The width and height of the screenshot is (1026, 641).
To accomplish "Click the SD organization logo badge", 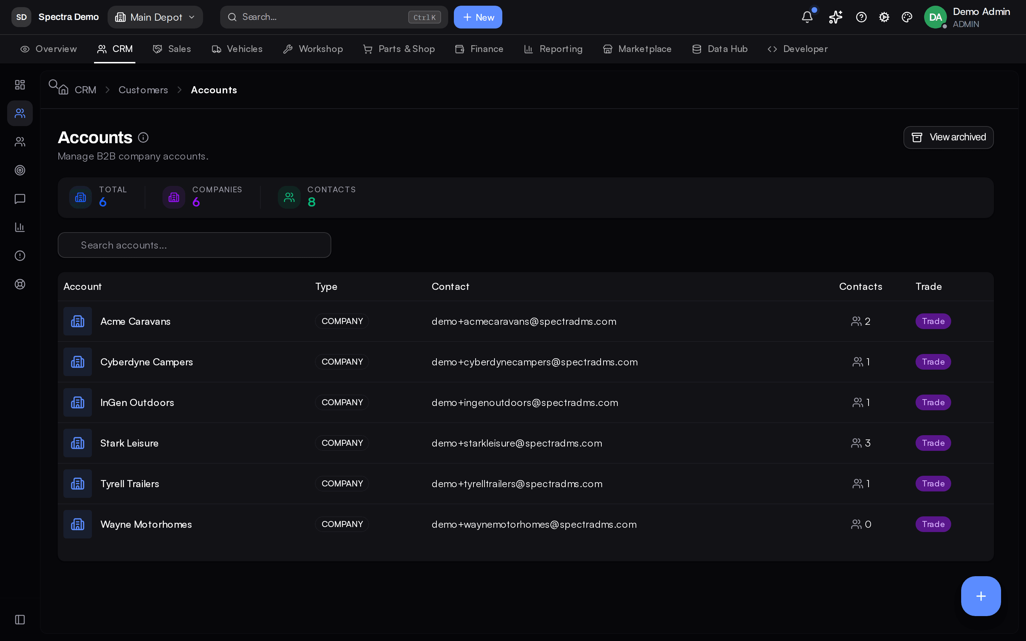I will (x=21, y=17).
